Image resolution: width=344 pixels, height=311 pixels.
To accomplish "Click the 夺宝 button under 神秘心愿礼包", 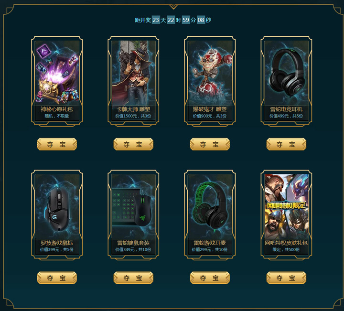I will click(x=57, y=144).
